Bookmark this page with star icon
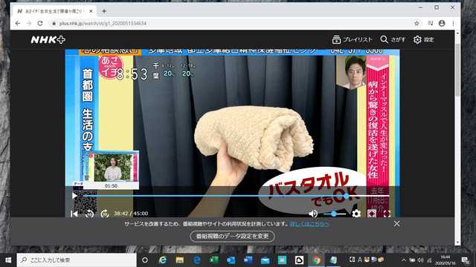 [416, 23]
